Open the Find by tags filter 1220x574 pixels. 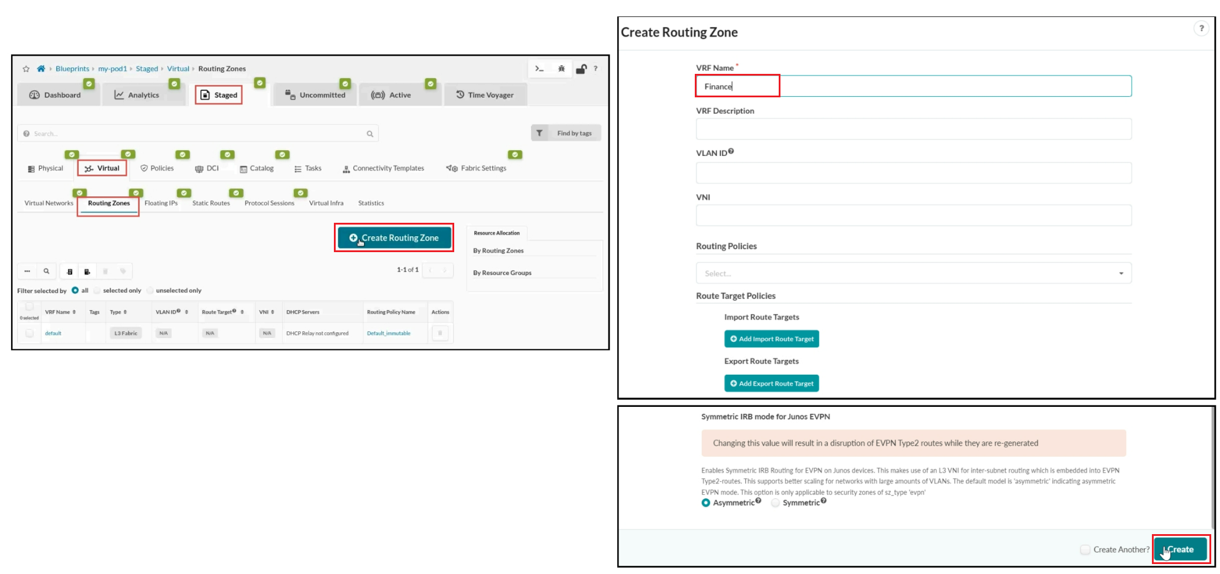pos(566,133)
